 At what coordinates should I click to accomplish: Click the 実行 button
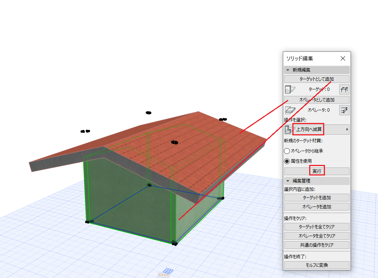click(317, 171)
